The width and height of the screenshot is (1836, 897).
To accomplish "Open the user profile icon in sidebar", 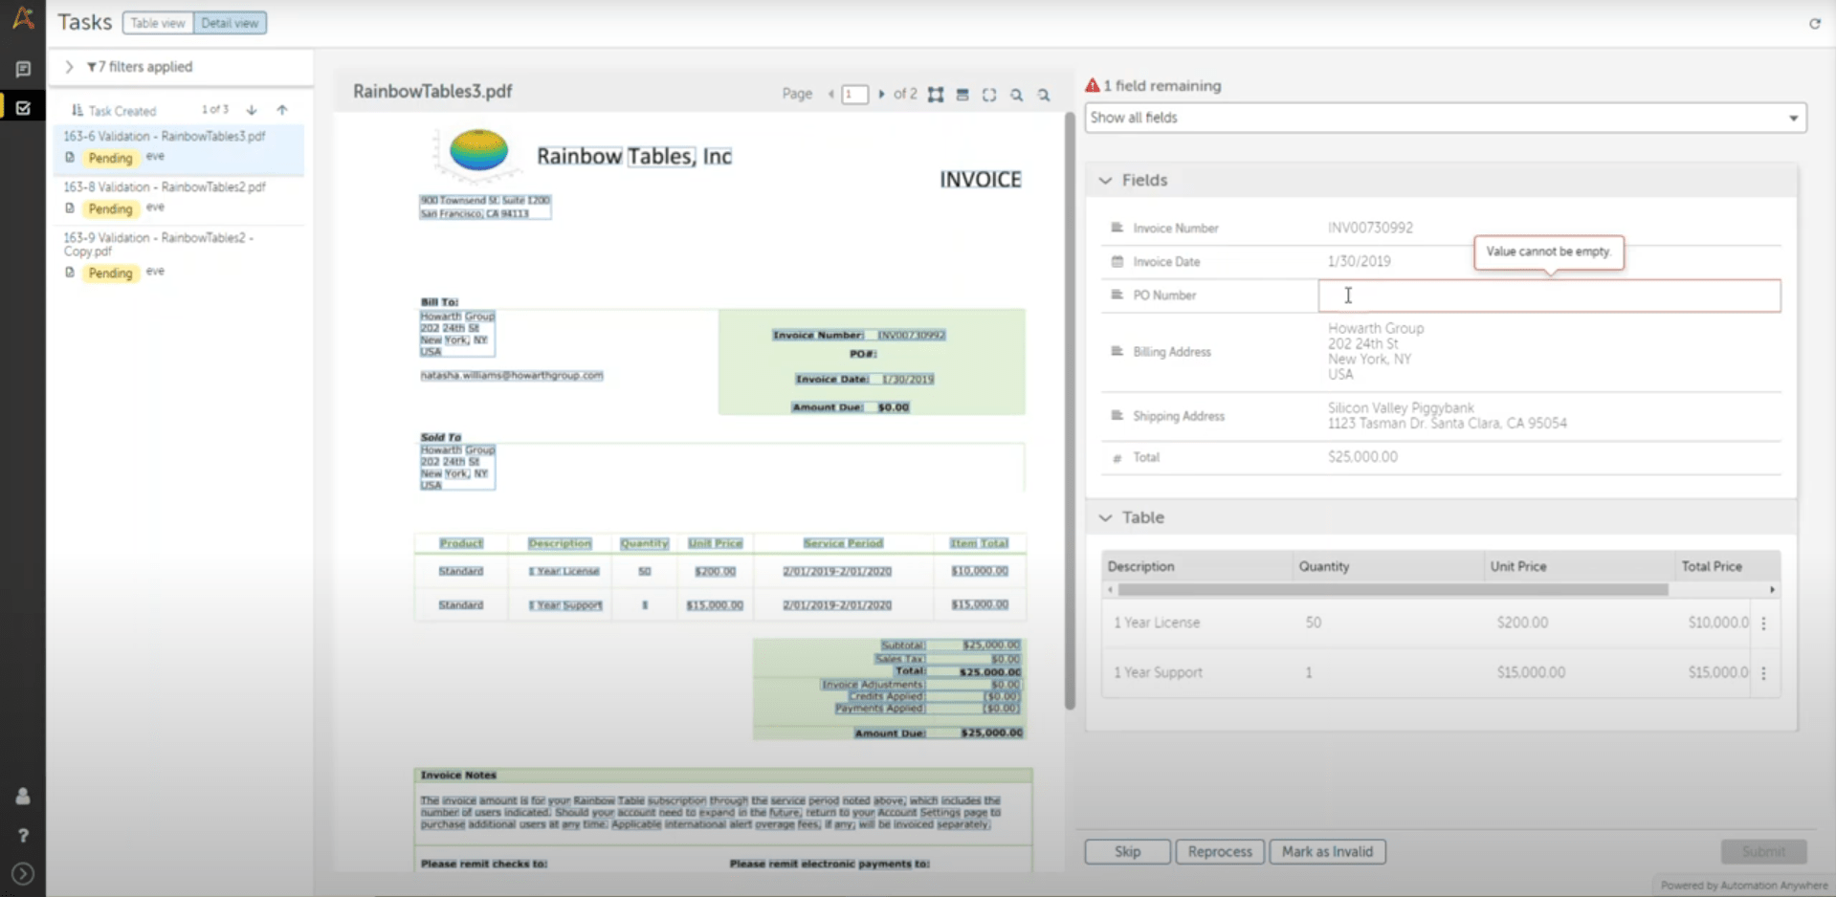I will tap(23, 797).
